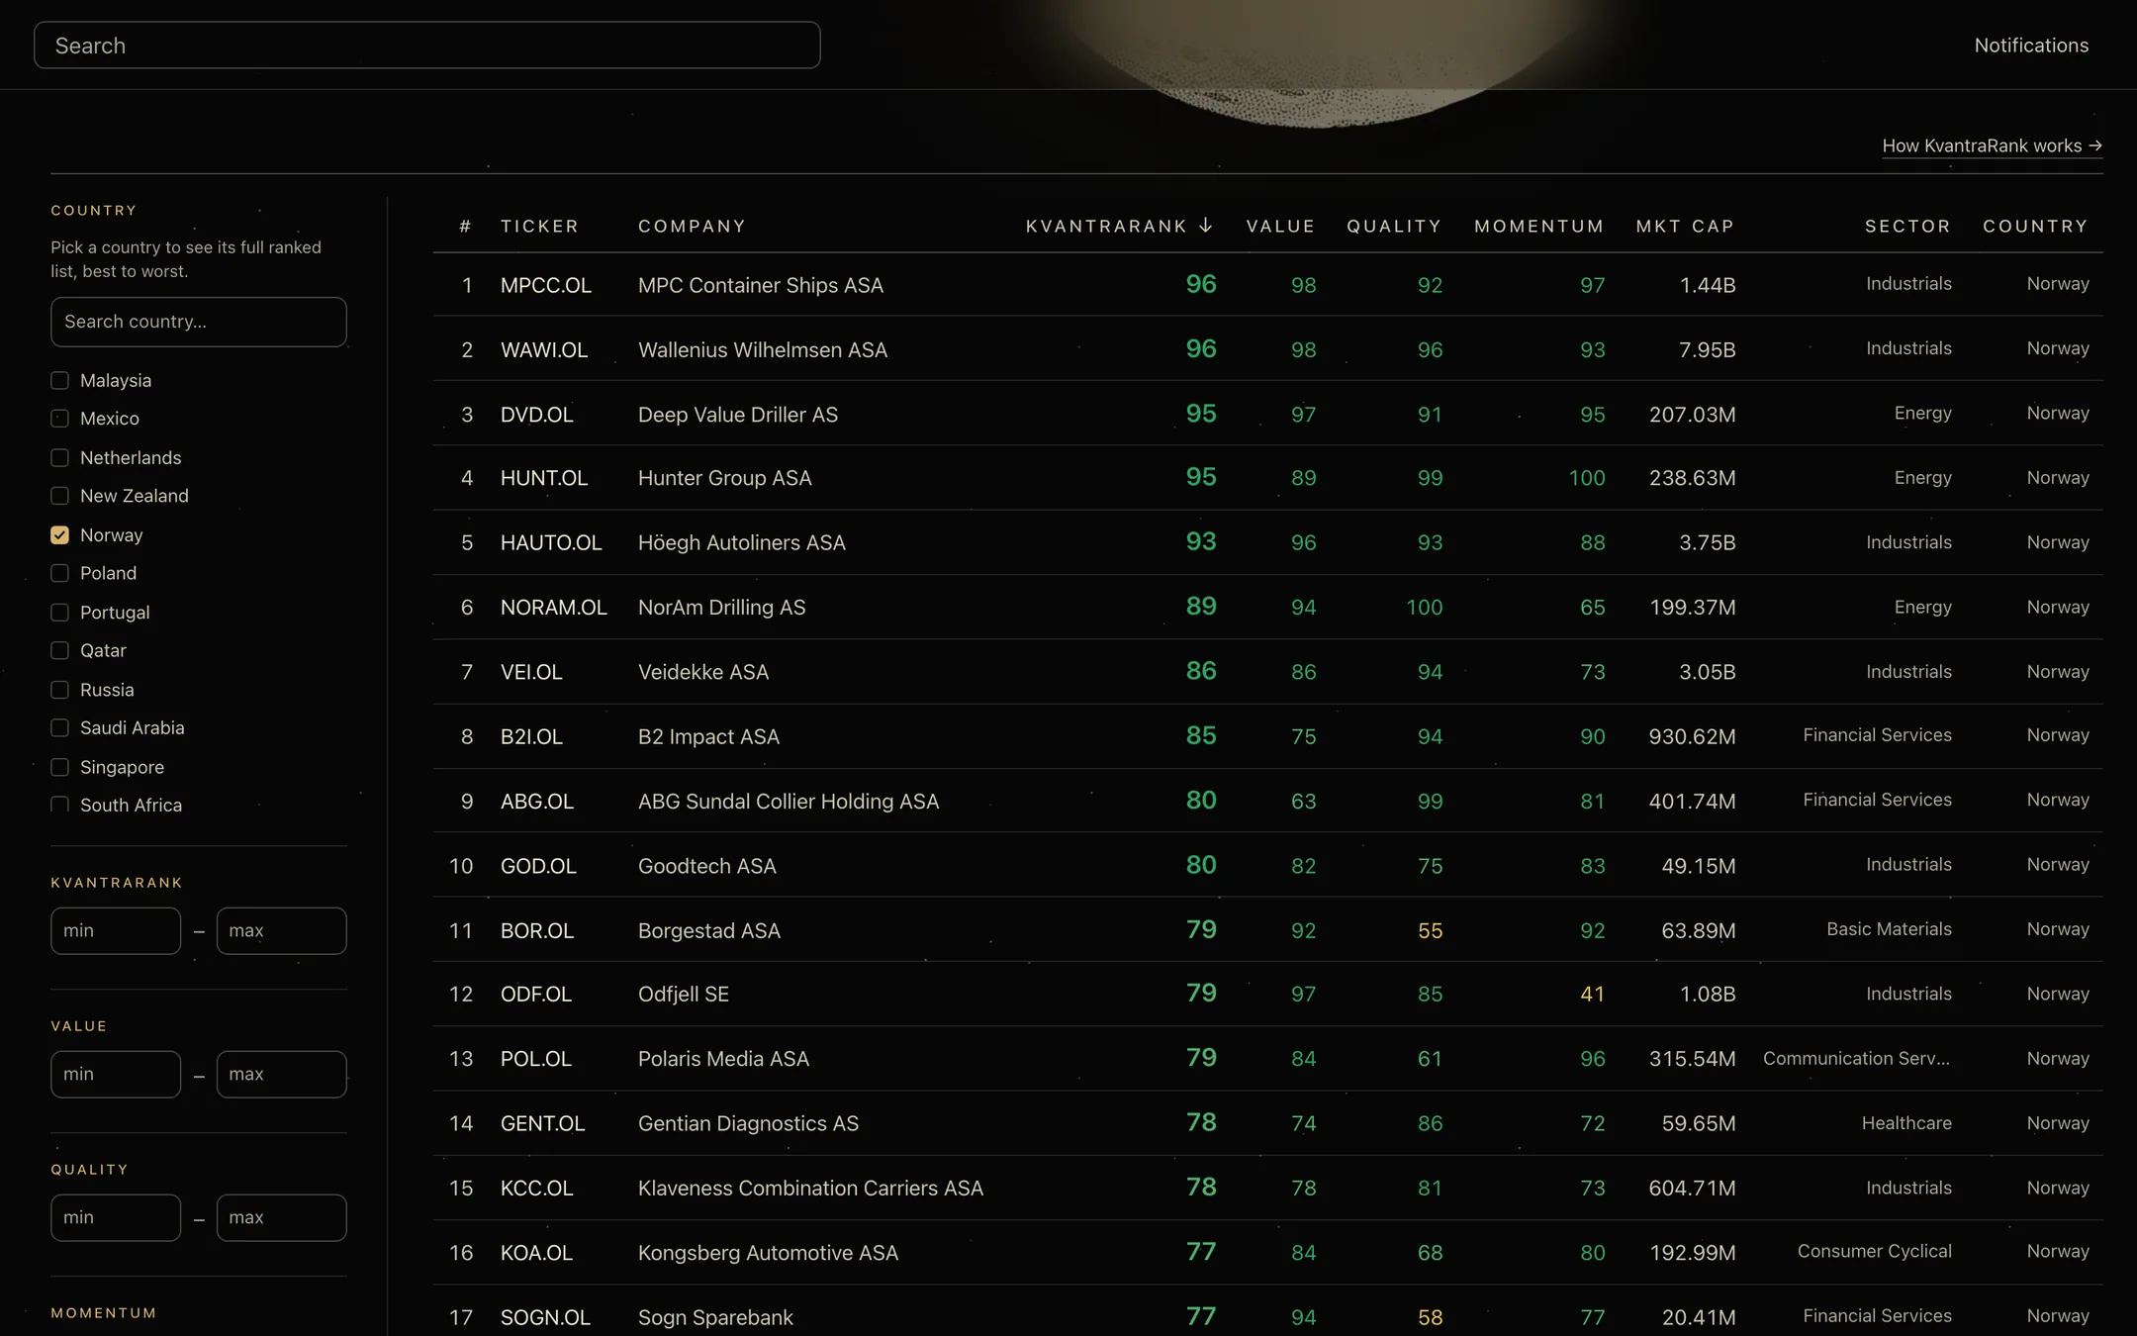Sort by the Ticker column header

(539, 226)
